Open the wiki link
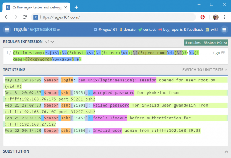Screen dimensions: 231x158 211,30
